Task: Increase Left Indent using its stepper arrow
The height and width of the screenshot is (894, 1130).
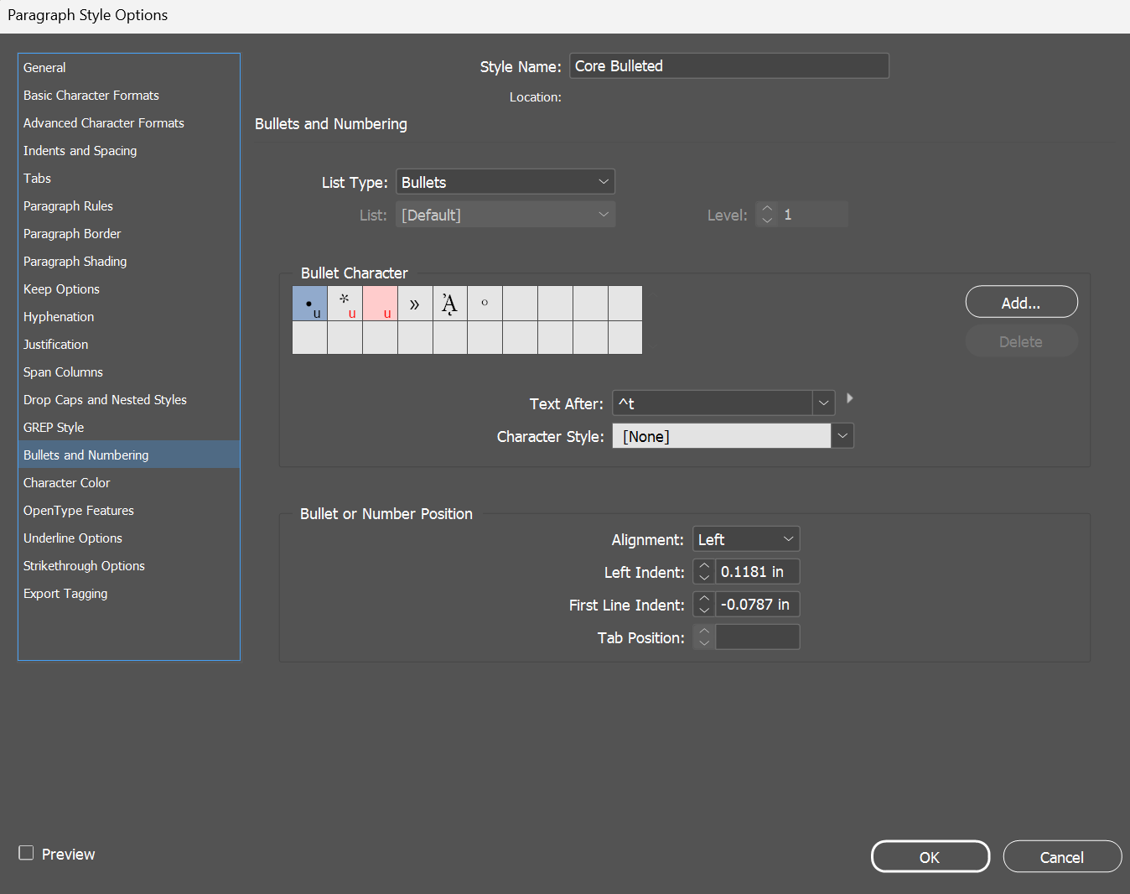Action: [x=703, y=567]
